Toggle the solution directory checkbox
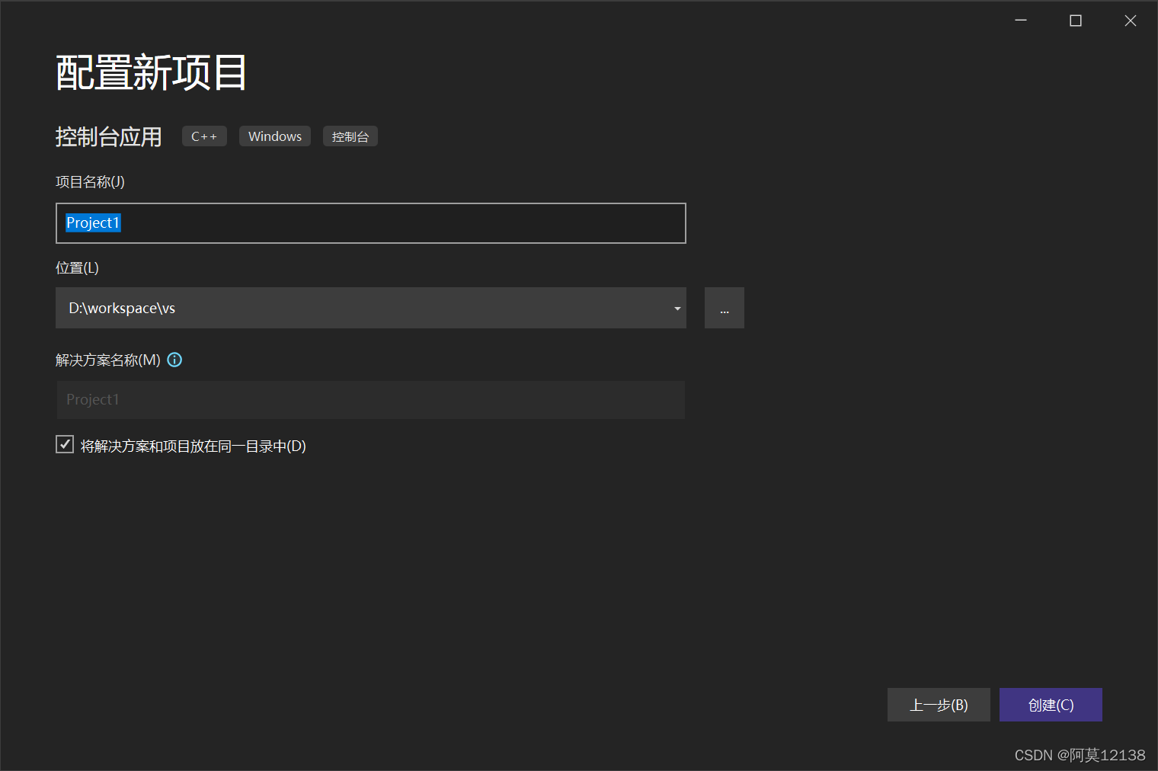This screenshot has height=771, width=1158. 64,444
